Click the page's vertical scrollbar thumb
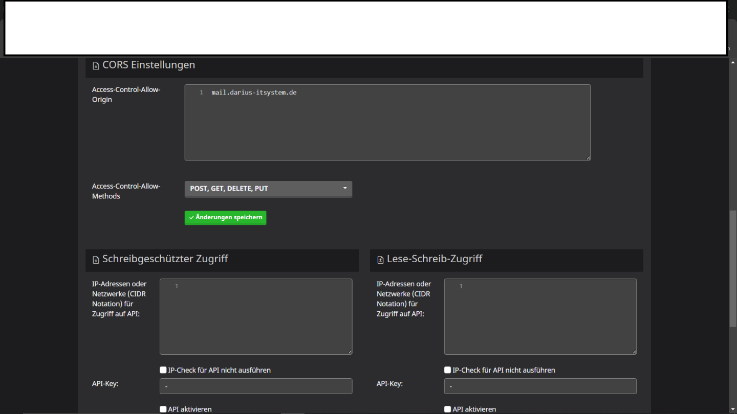The image size is (737, 414). click(732, 268)
